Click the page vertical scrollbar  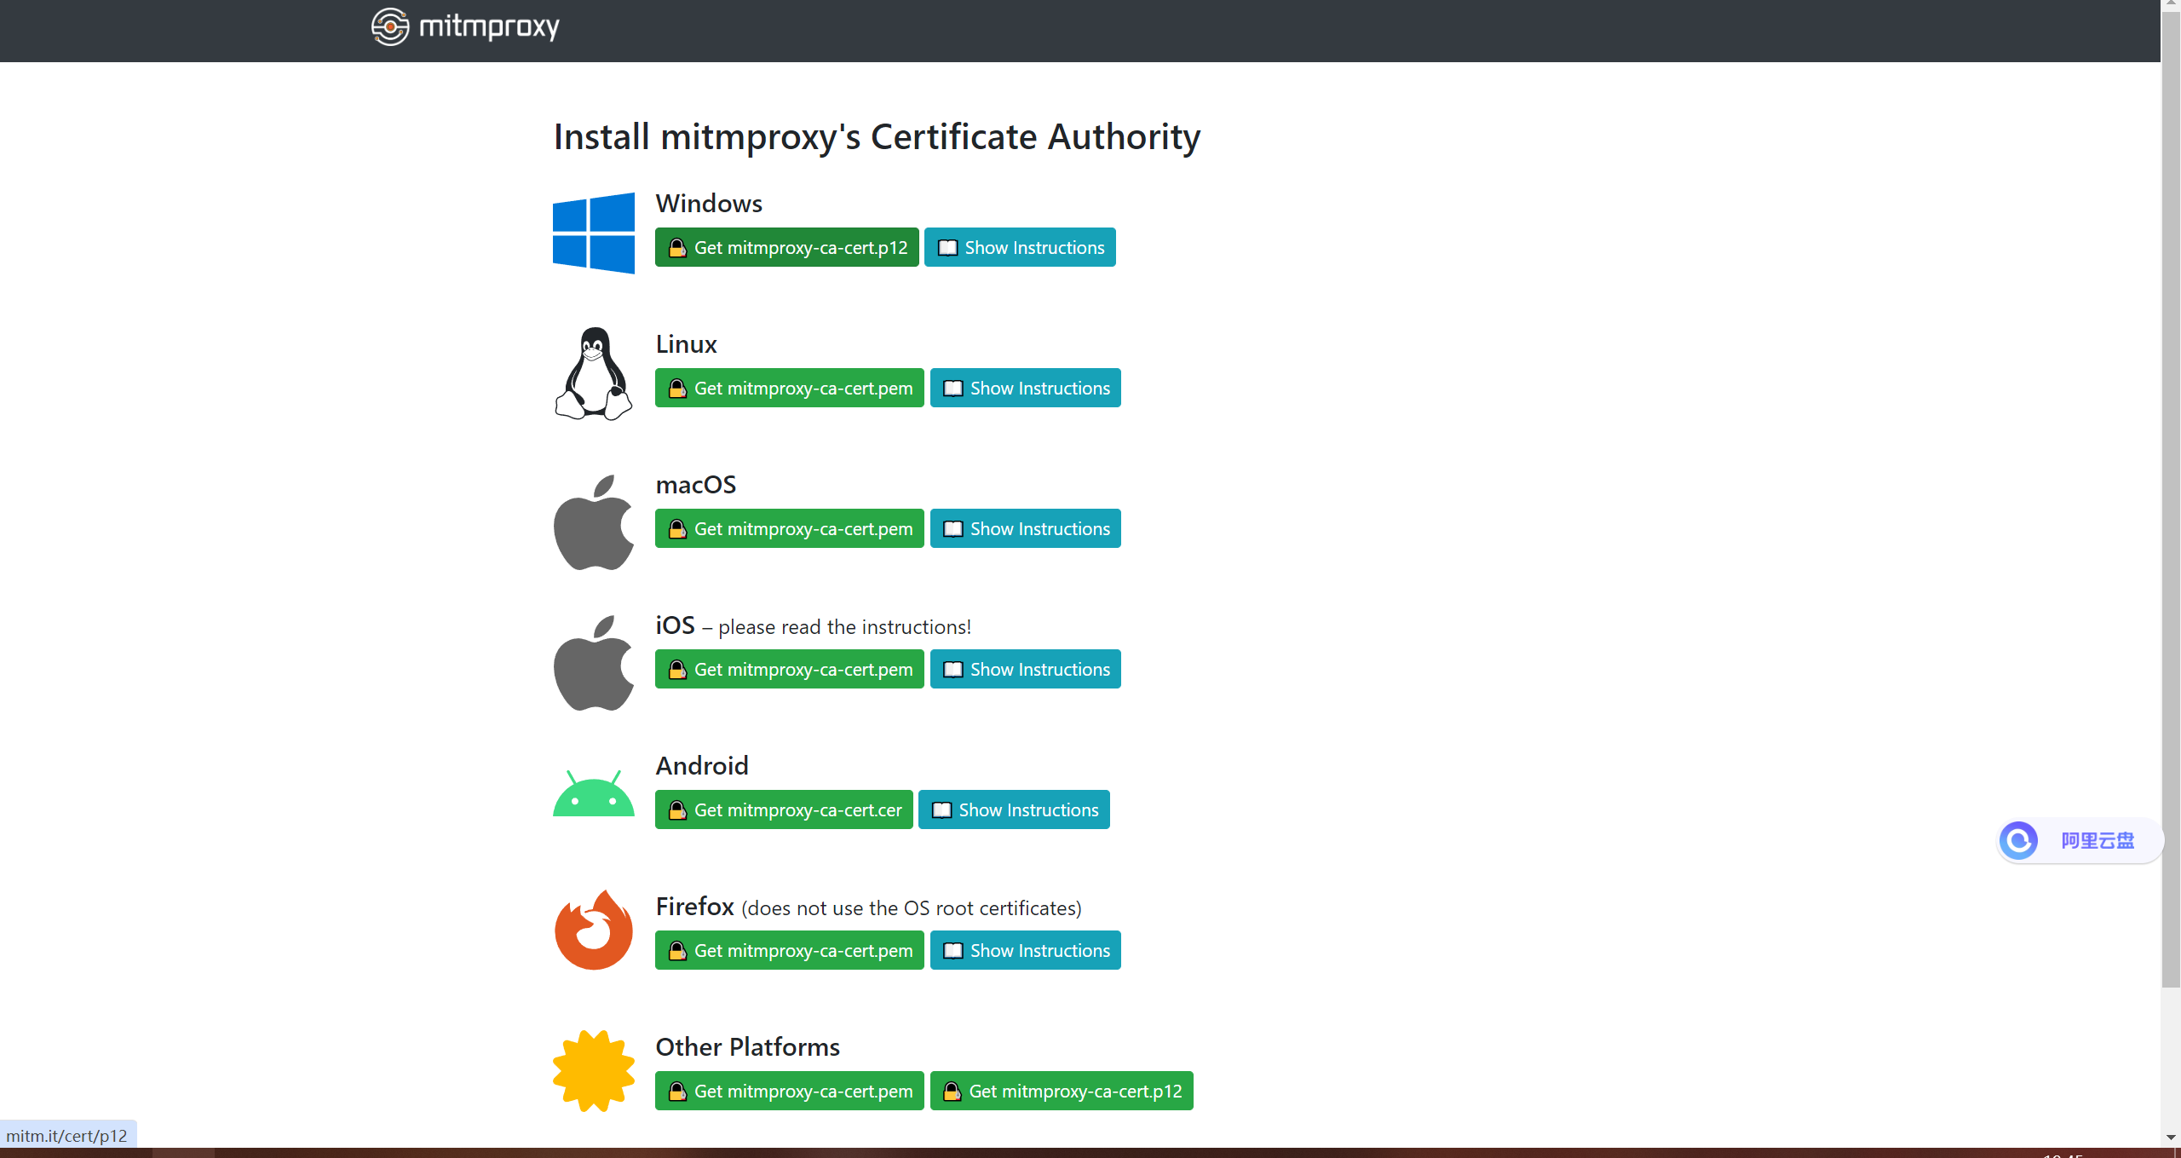point(2171,511)
